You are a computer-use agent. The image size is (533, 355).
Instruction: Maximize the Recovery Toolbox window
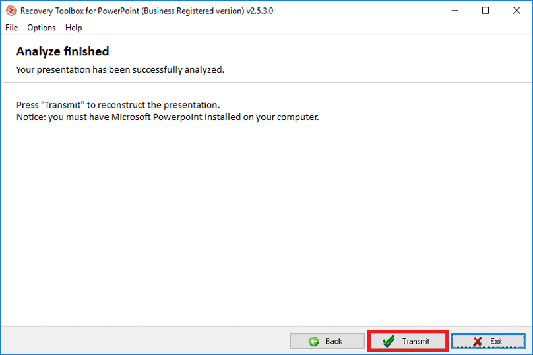click(486, 11)
